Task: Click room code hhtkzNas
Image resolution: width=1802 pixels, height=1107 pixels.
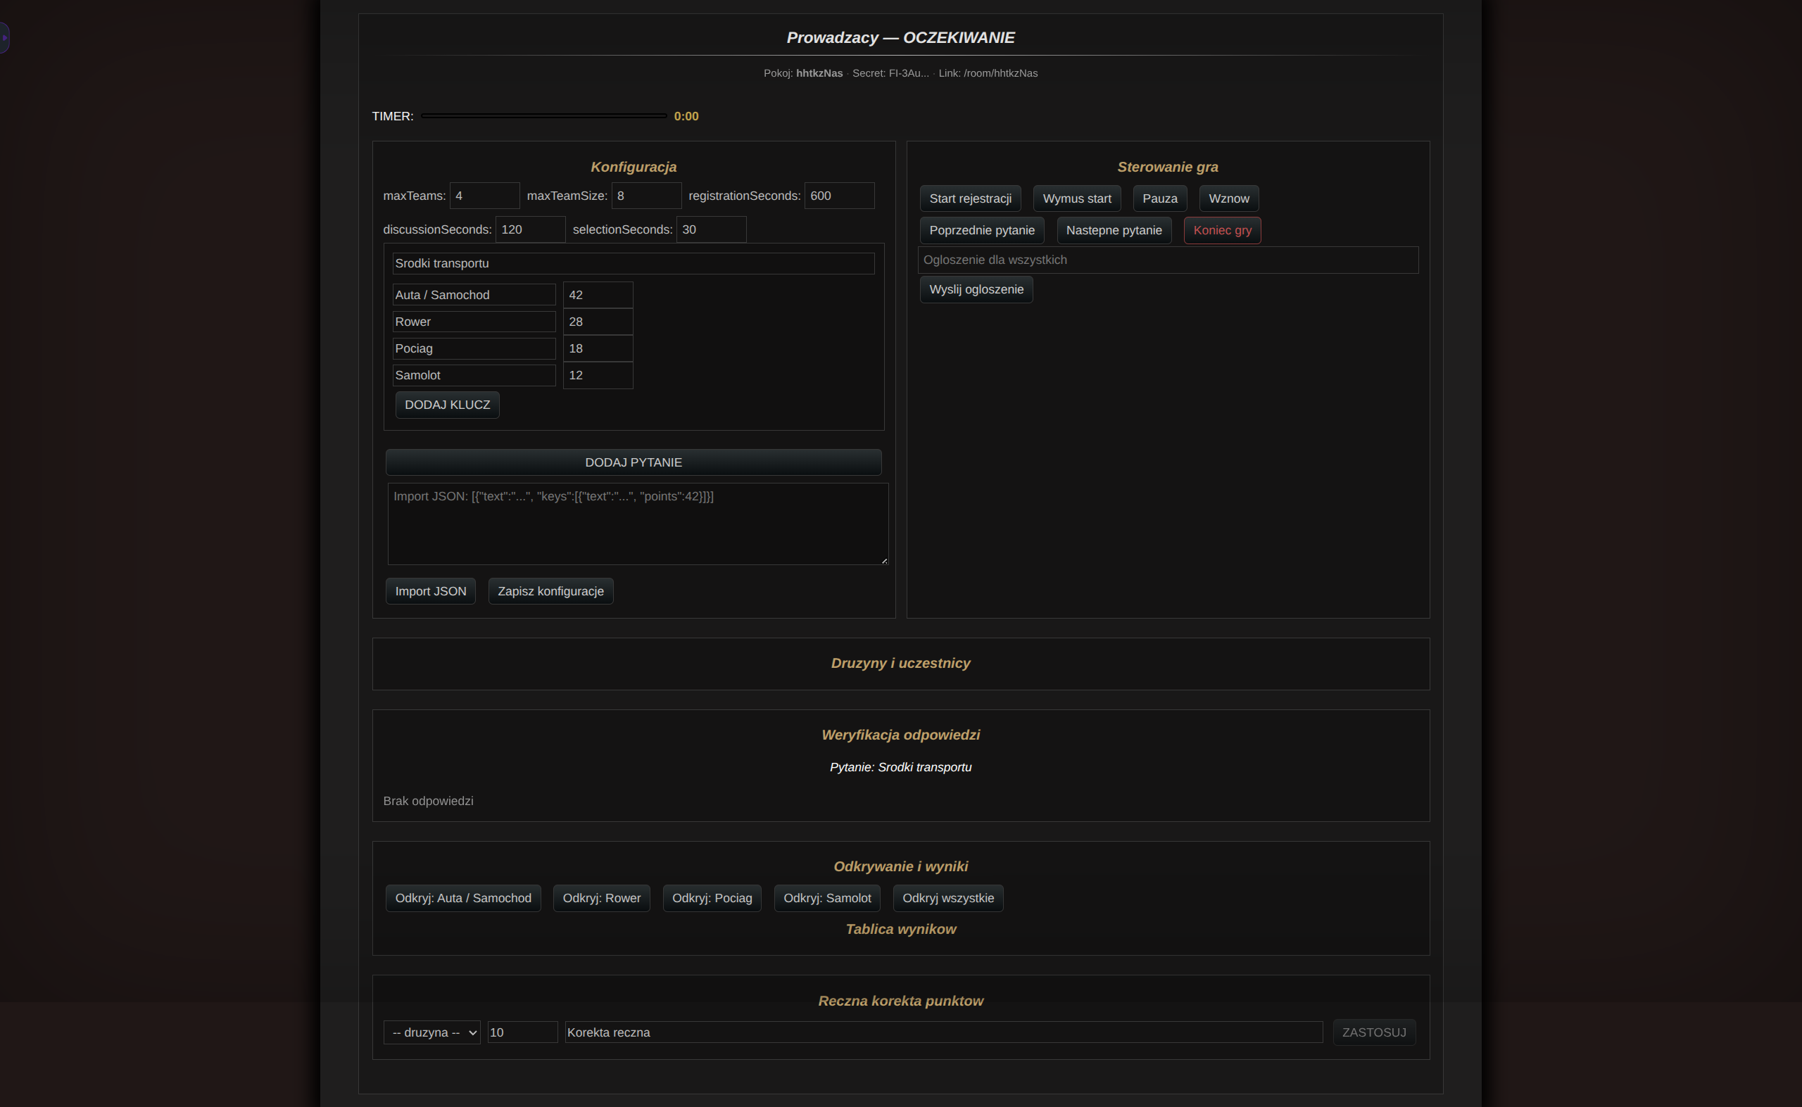Action: 819,73
